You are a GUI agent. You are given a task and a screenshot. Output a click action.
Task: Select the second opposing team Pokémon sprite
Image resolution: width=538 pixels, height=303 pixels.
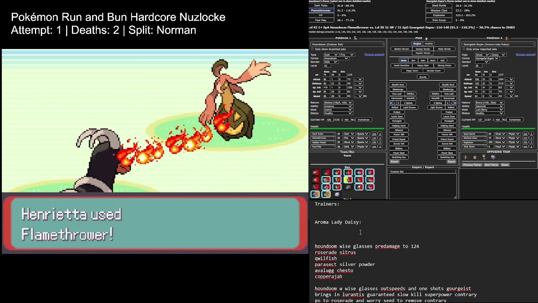coord(475,157)
